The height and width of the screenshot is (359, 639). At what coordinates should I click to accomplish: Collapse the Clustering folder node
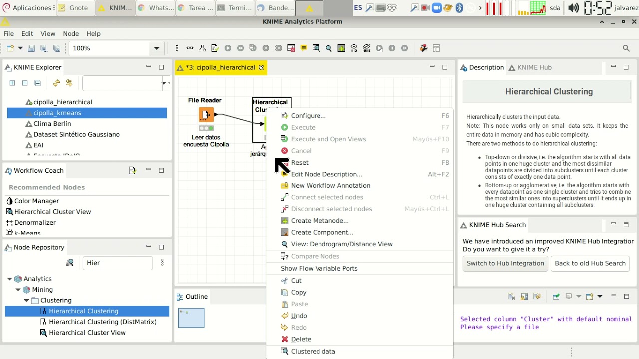(x=26, y=300)
